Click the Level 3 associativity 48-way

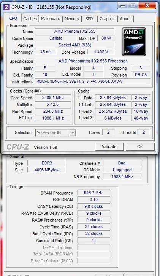[141, 118]
